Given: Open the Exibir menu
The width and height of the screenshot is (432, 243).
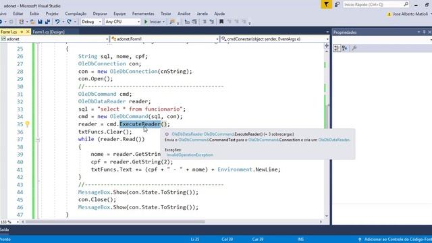Looking at the screenshot, I should tap(34, 13).
